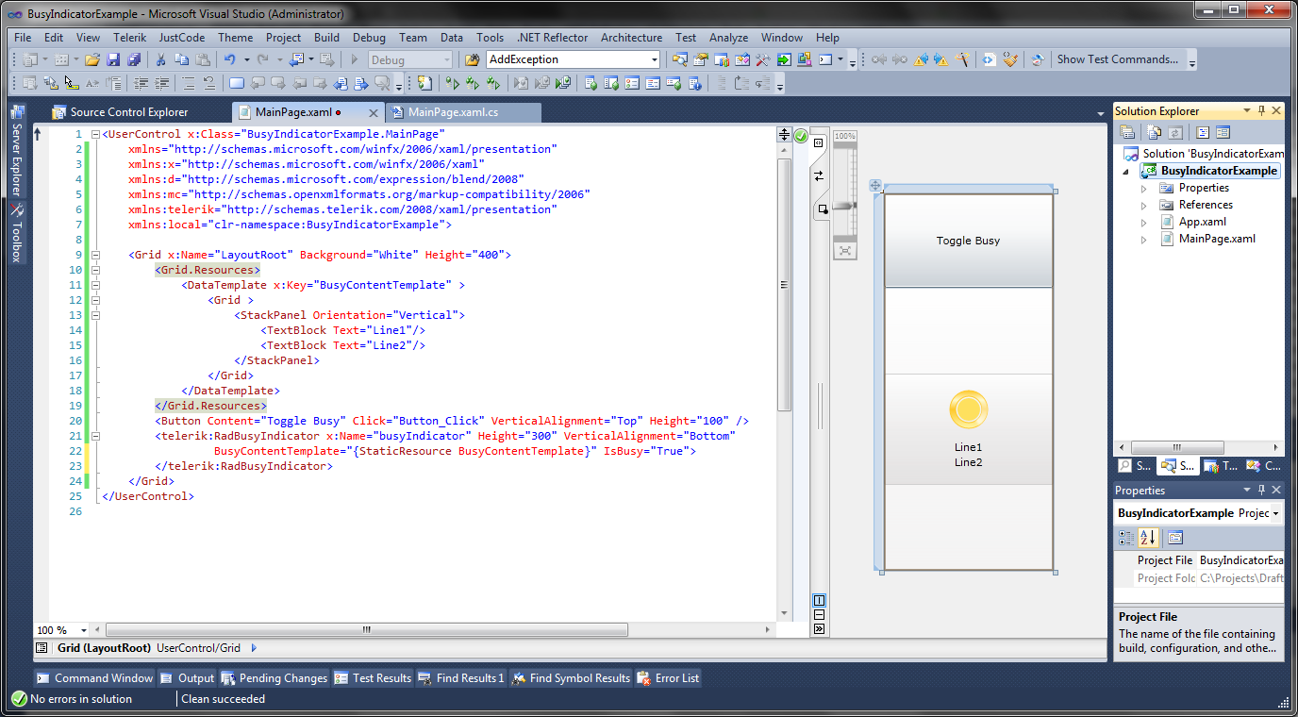Open the Debug configuration dropdown
This screenshot has height=717, width=1298.
(446, 59)
